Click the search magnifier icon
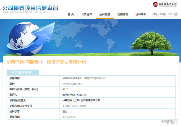 175,14
